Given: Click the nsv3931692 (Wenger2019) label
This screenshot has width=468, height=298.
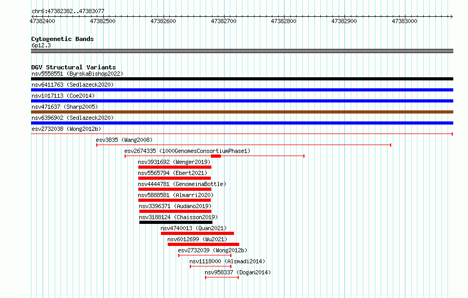Looking at the screenshot, I should [174, 162].
